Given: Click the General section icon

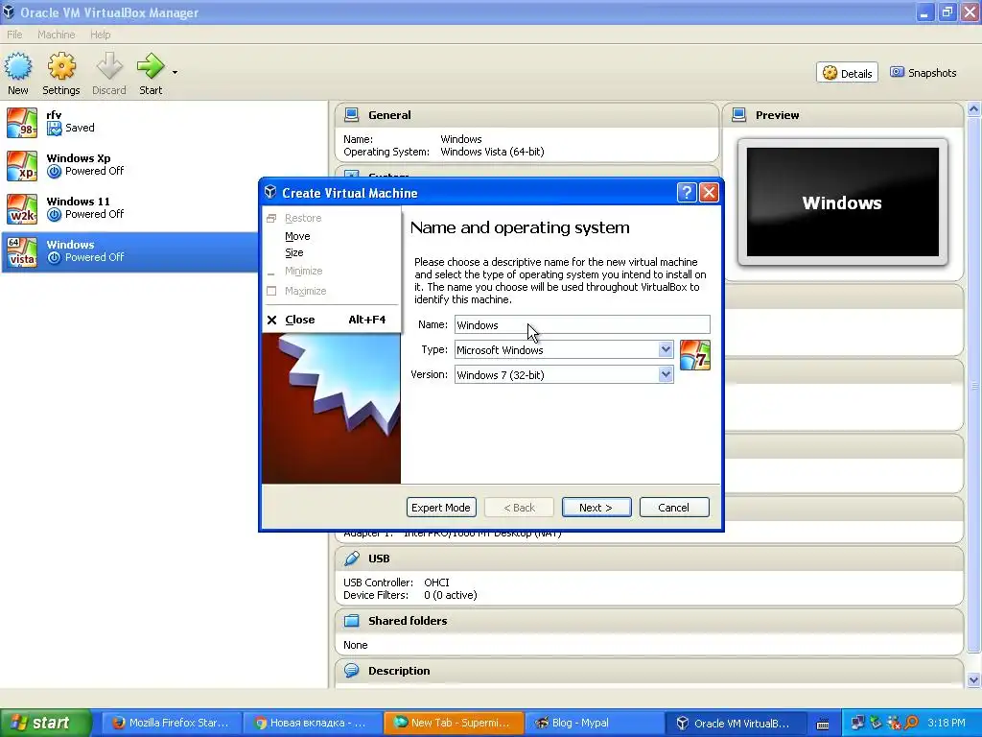Looking at the screenshot, I should pyautogui.click(x=352, y=115).
